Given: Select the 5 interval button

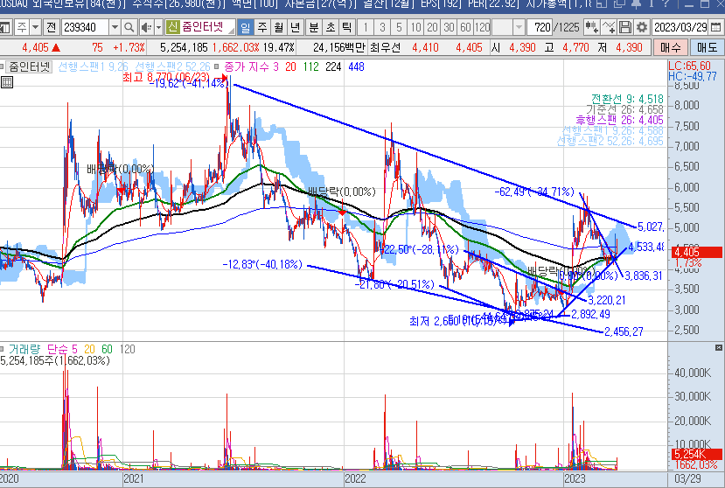Looking at the screenshot, I should click(399, 27).
